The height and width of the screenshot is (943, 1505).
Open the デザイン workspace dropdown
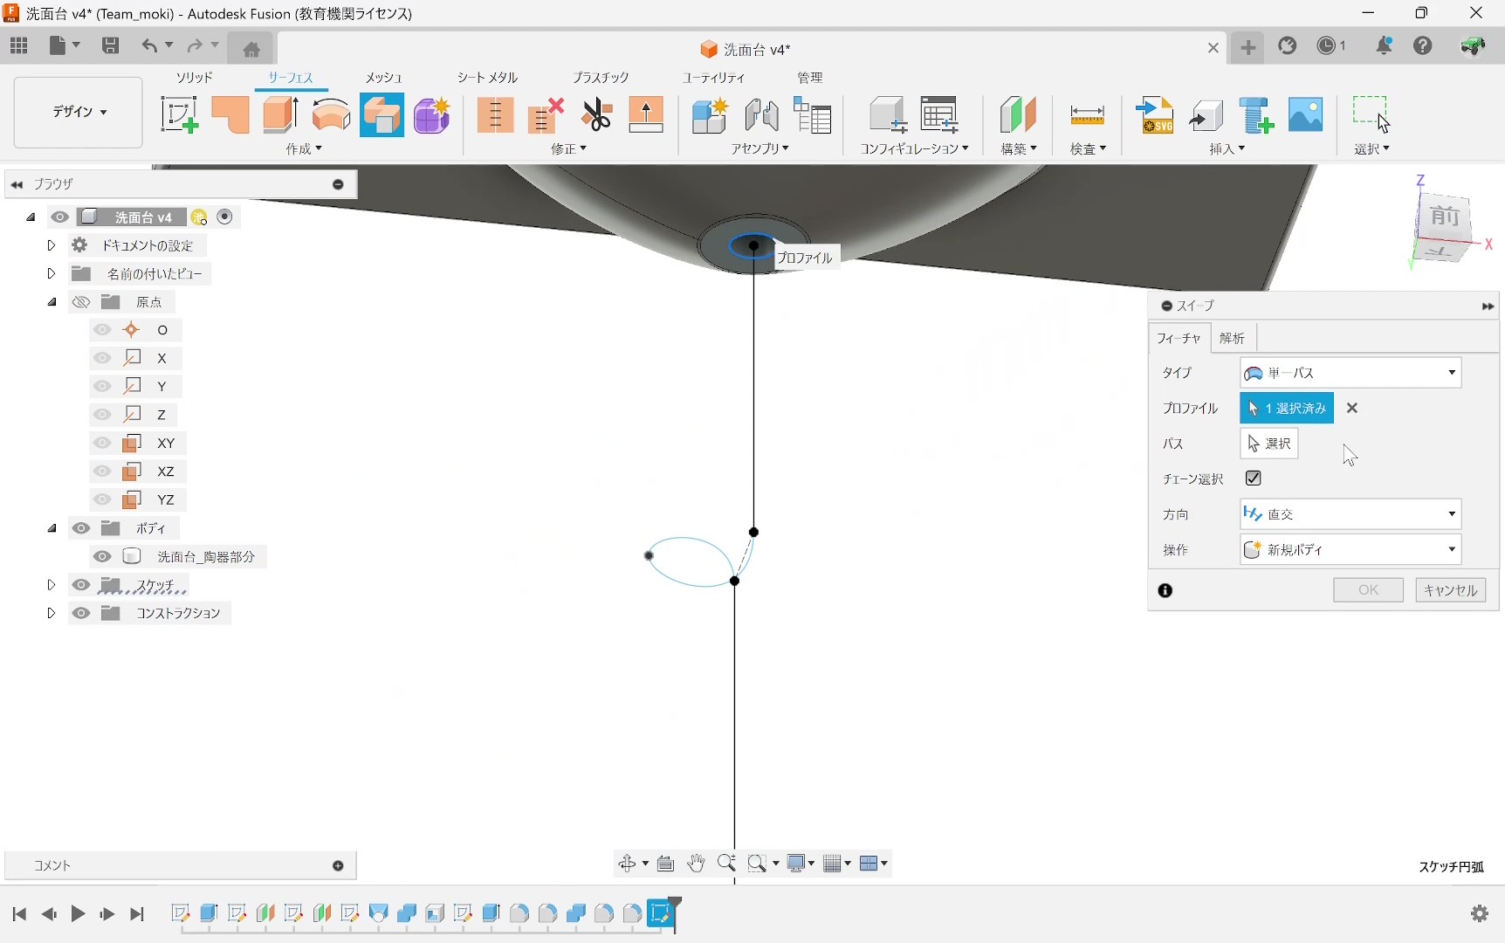79,113
